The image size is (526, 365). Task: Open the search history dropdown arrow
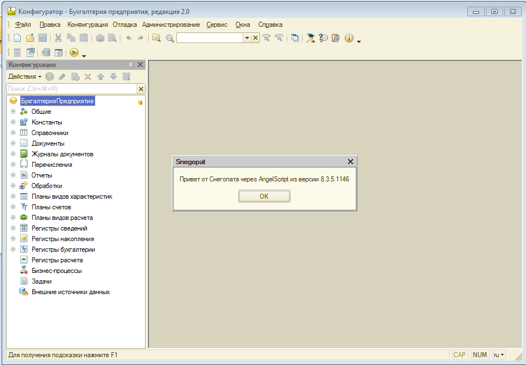247,38
